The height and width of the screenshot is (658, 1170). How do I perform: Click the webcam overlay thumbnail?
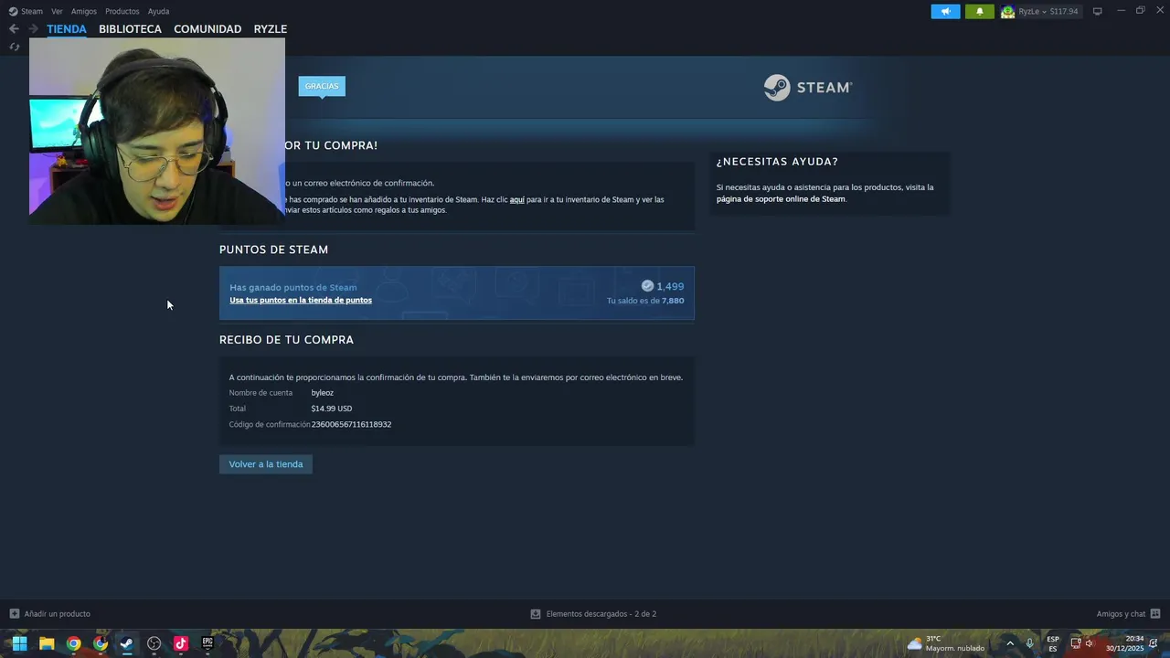click(x=157, y=131)
